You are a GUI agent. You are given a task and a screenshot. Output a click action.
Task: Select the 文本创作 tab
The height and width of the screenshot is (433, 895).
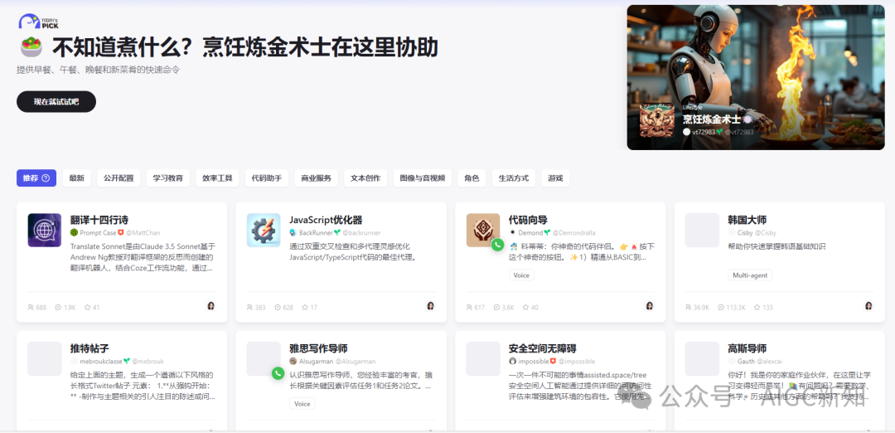point(366,178)
